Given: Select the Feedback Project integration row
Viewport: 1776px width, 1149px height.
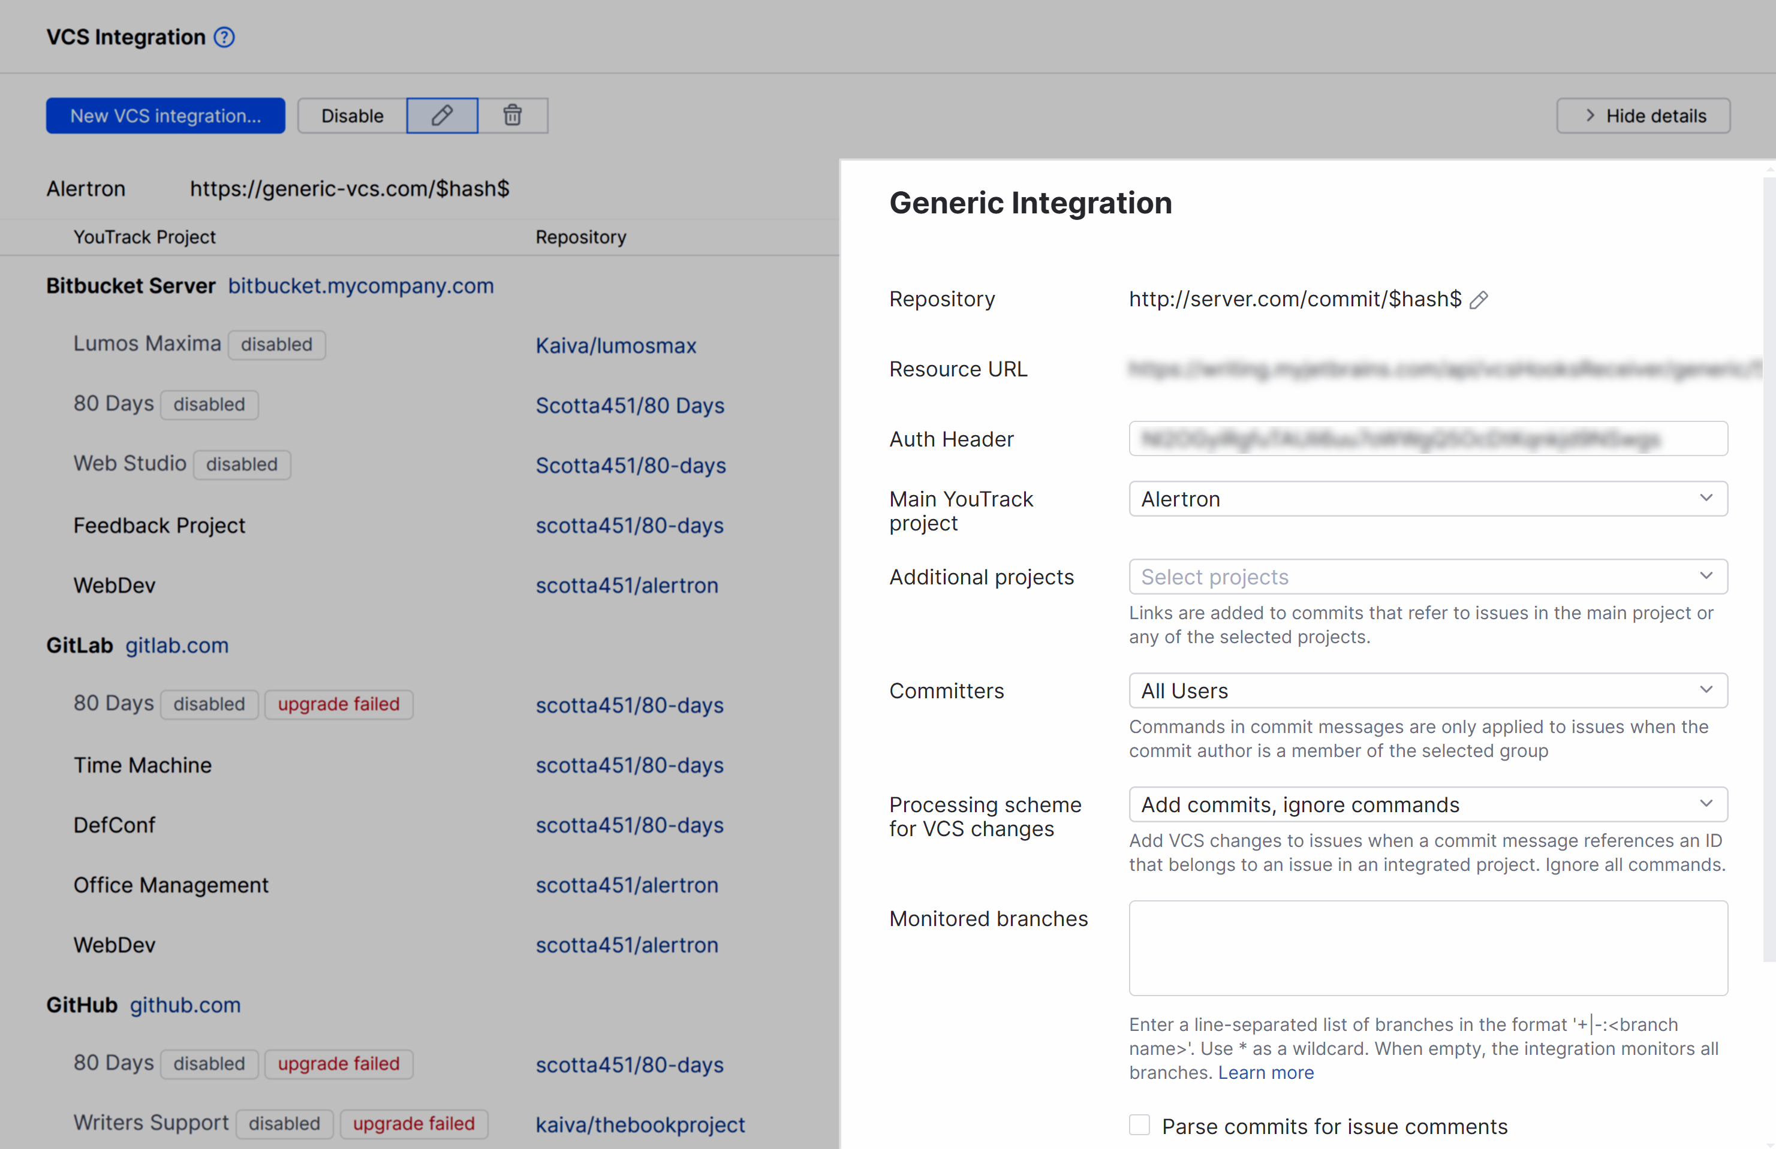Looking at the screenshot, I should 159,525.
